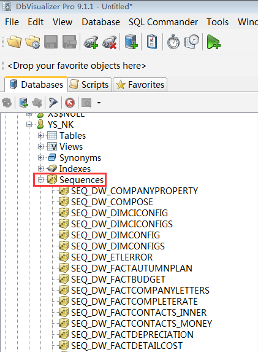Expand the Views node
Screen dimensions: 258x352
coord(40,147)
